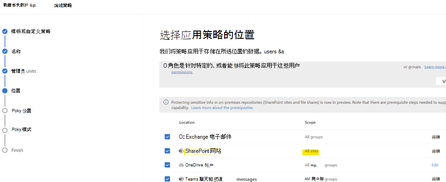Go to the 名称 step
The height and width of the screenshot is (182, 446).
click(x=16, y=51)
